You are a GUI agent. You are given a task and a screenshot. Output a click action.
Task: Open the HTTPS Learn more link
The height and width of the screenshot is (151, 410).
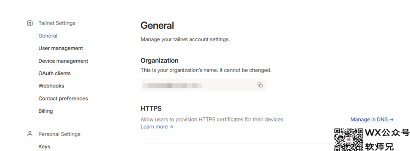coord(157,127)
